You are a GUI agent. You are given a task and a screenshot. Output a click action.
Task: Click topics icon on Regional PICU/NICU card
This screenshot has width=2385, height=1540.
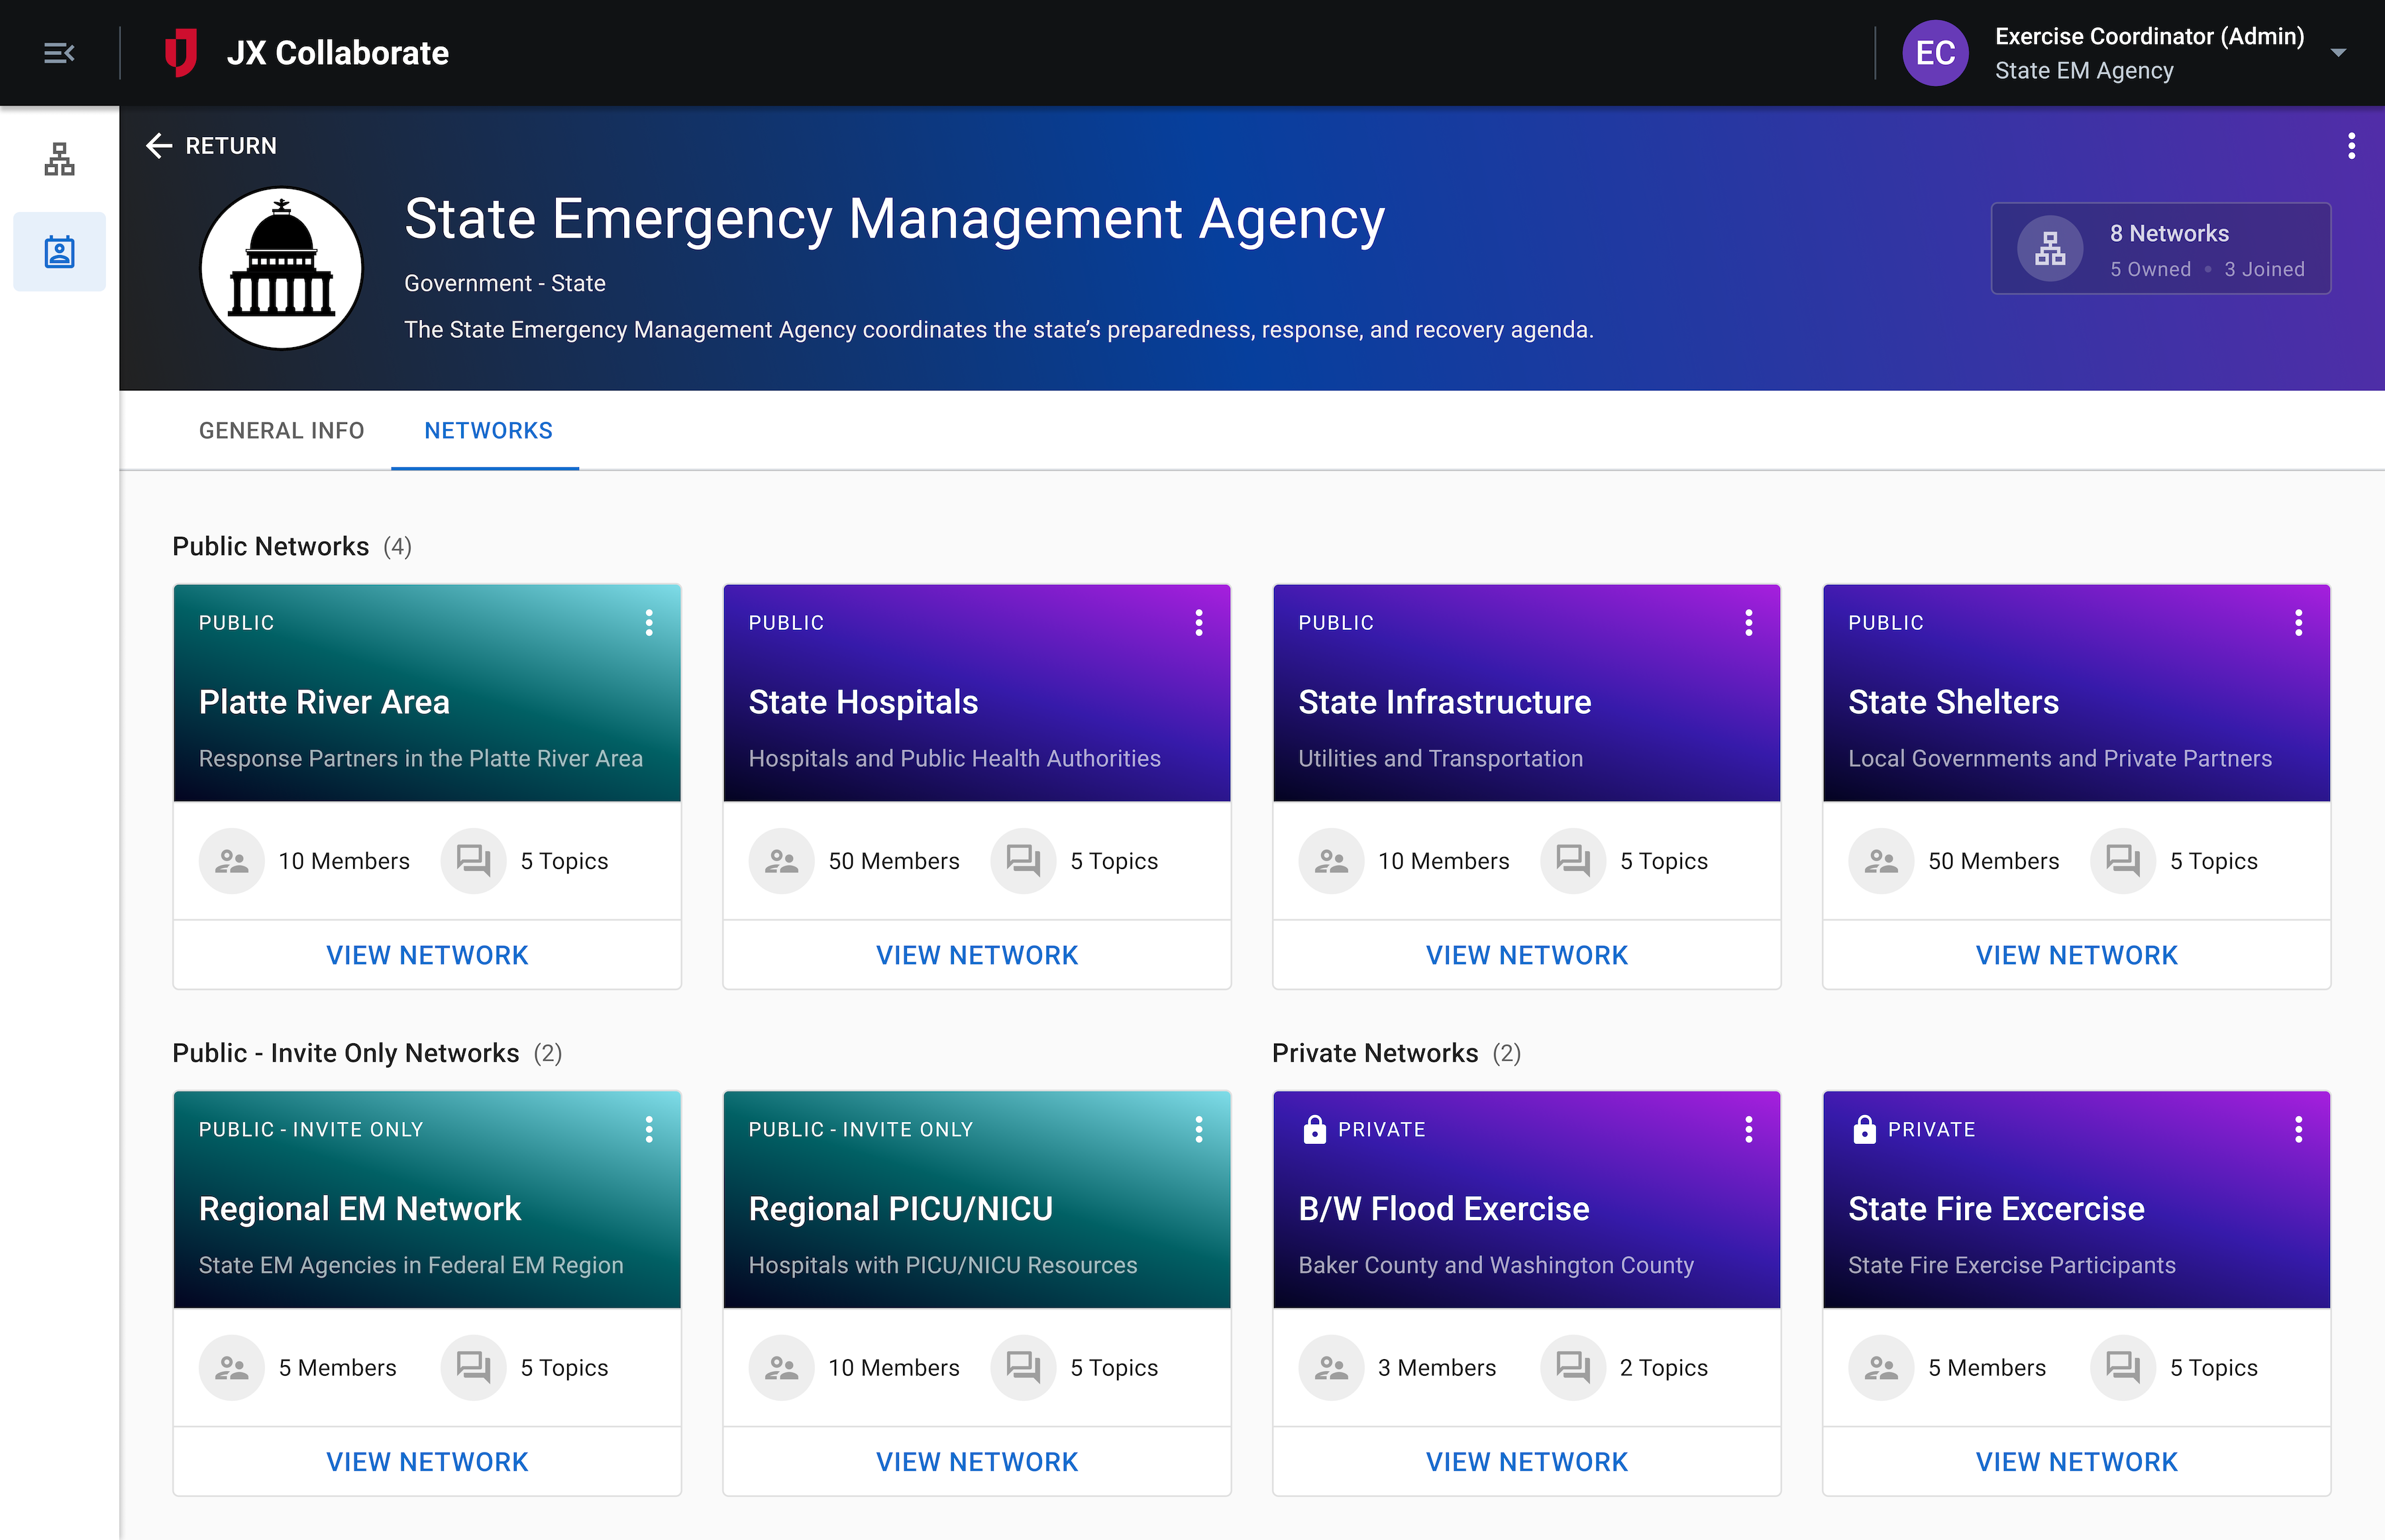click(x=1023, y=1368)
